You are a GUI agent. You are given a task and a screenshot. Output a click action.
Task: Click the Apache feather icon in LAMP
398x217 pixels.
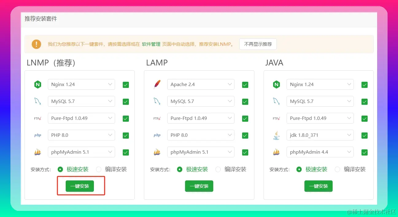click(157, 85)
